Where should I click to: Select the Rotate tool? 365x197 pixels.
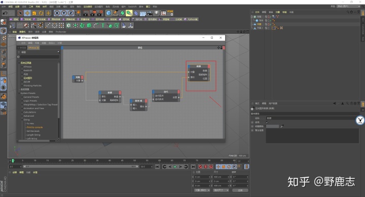(41, 13)
